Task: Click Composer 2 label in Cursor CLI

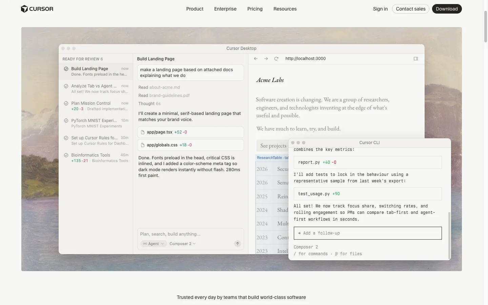Action: click(306, 247)
